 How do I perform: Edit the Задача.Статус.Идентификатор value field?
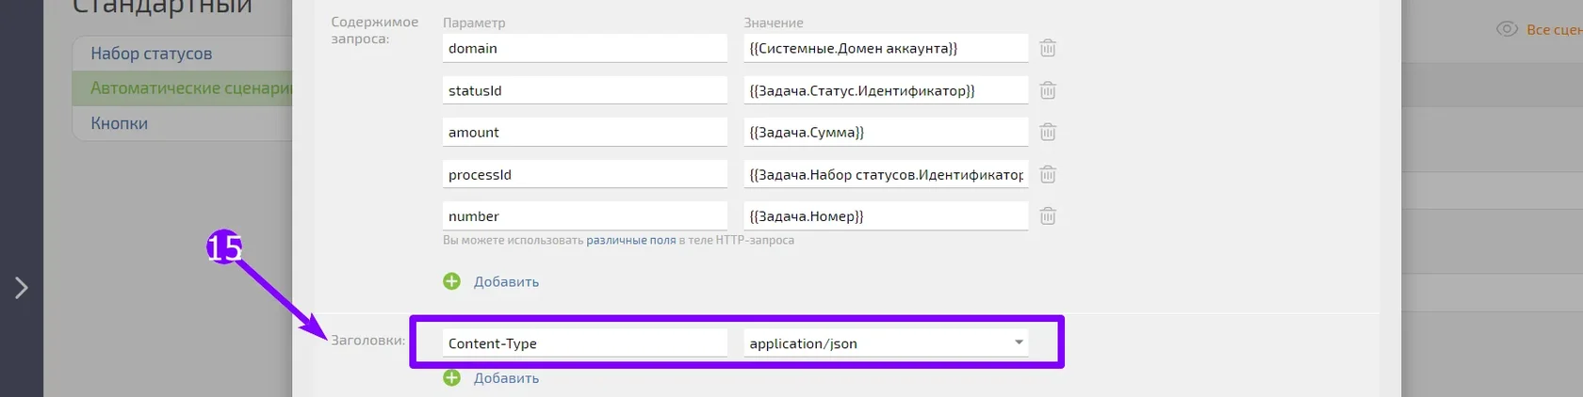886,90
